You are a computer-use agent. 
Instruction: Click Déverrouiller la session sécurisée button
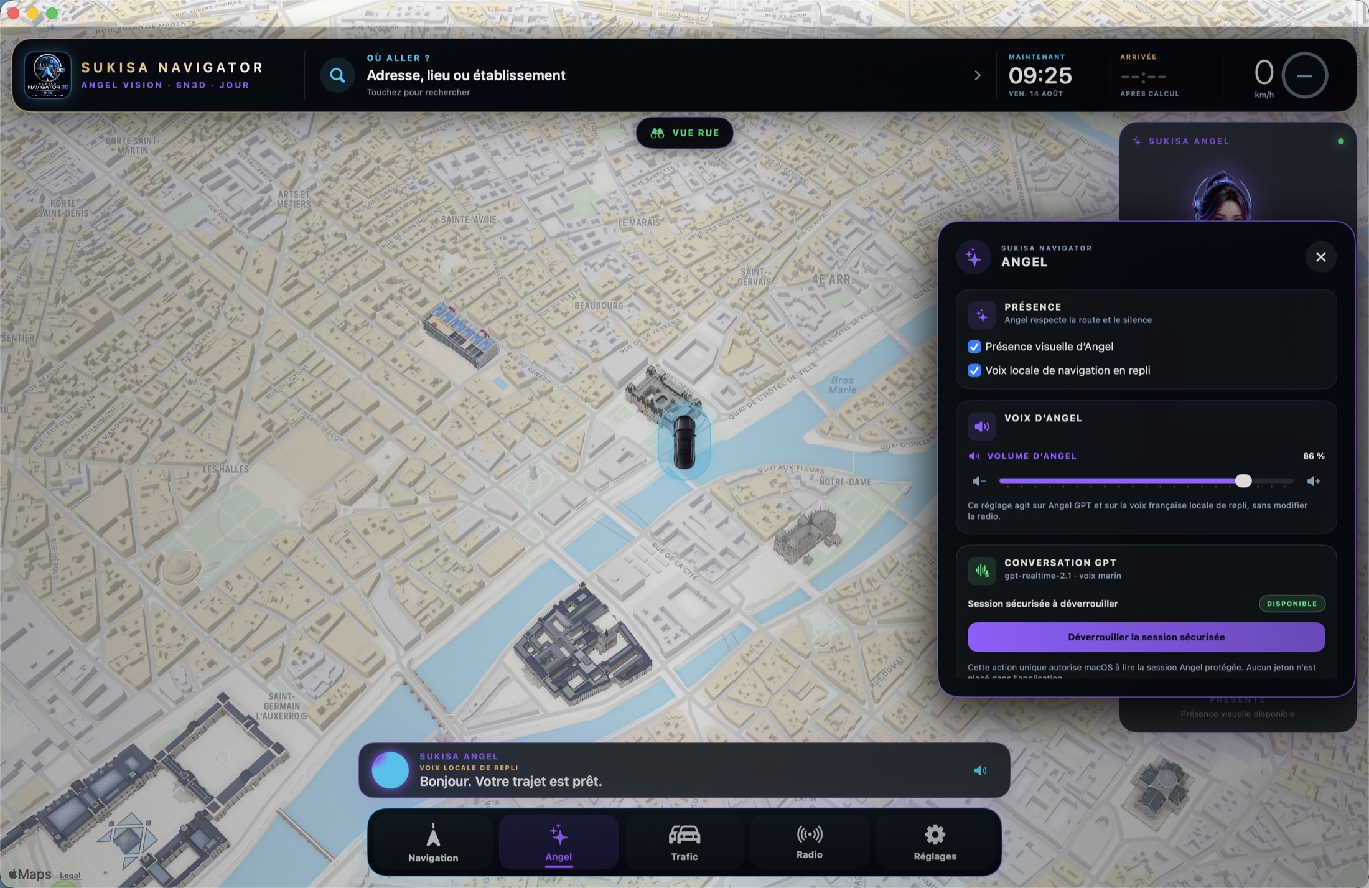[1146, 637]
